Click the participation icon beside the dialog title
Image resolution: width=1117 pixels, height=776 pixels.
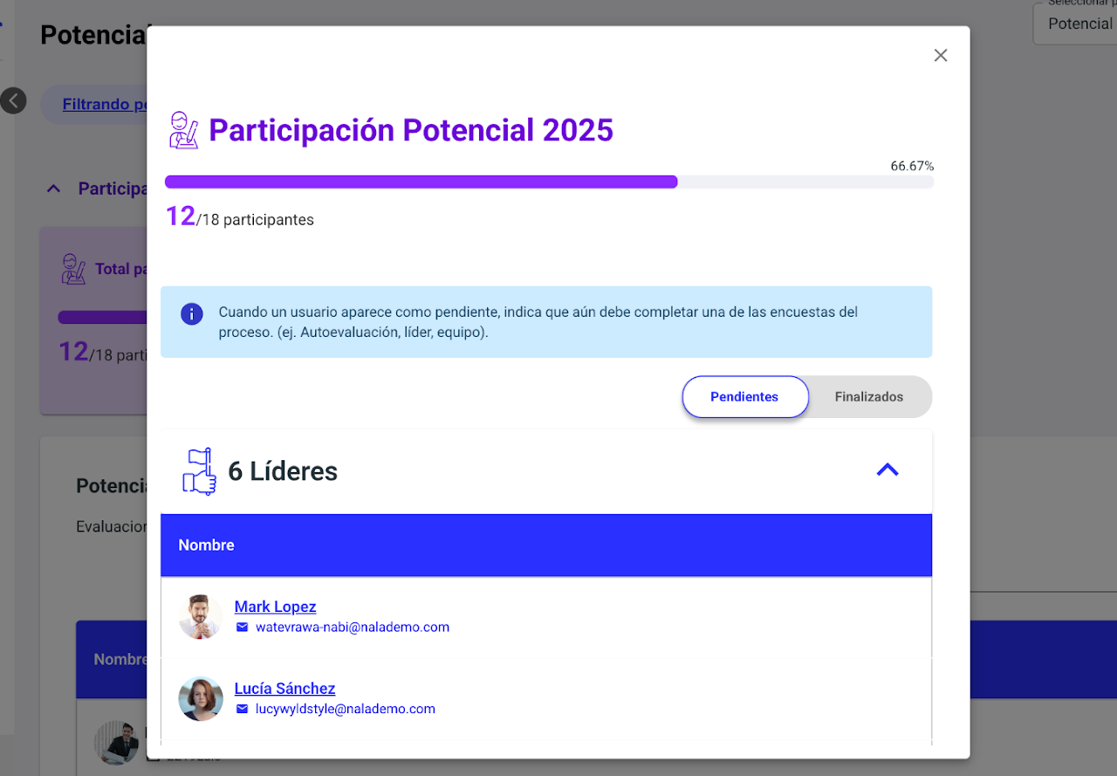click(x=183, y=130)
